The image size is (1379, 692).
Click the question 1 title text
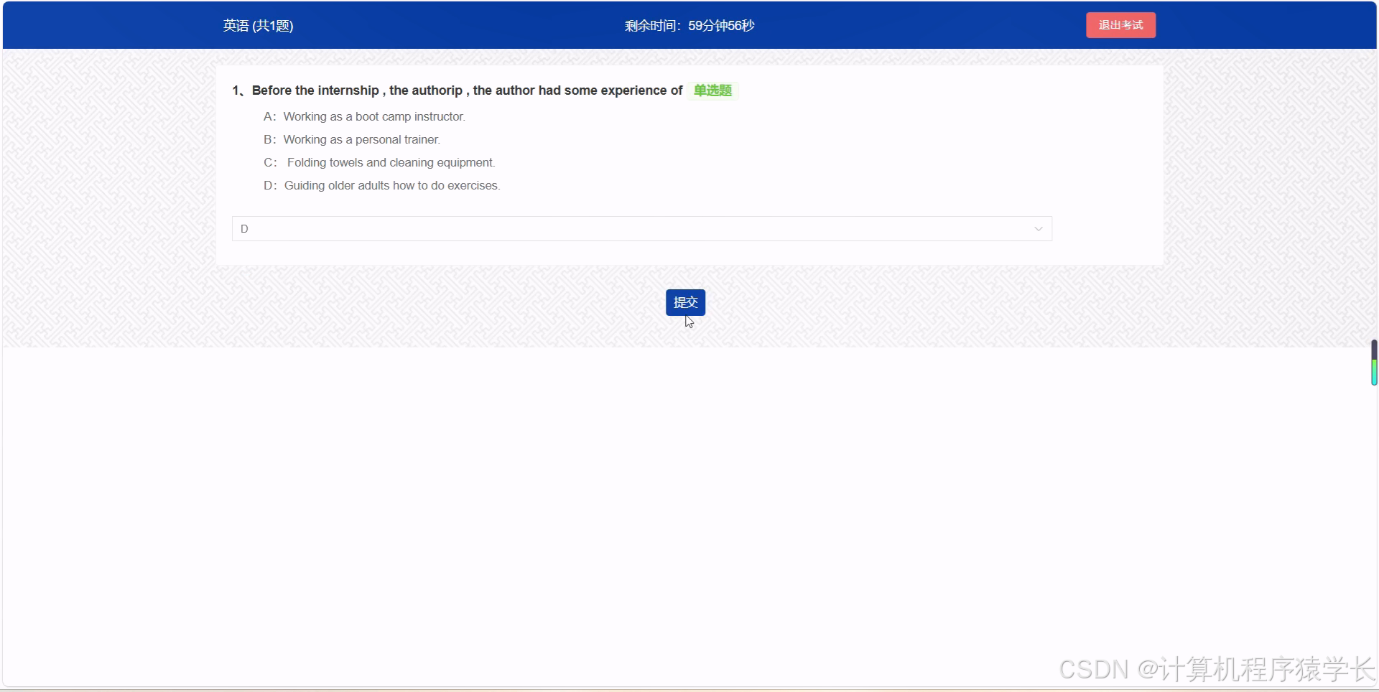click(457, 90)
